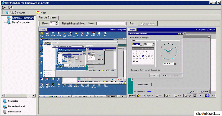Click the Computer1 [Damjan] pane title label

(x=206, y=30)
